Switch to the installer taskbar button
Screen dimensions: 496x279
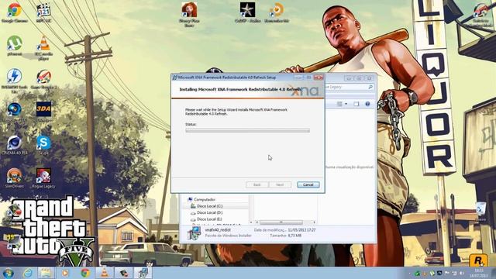click(143, 273)
